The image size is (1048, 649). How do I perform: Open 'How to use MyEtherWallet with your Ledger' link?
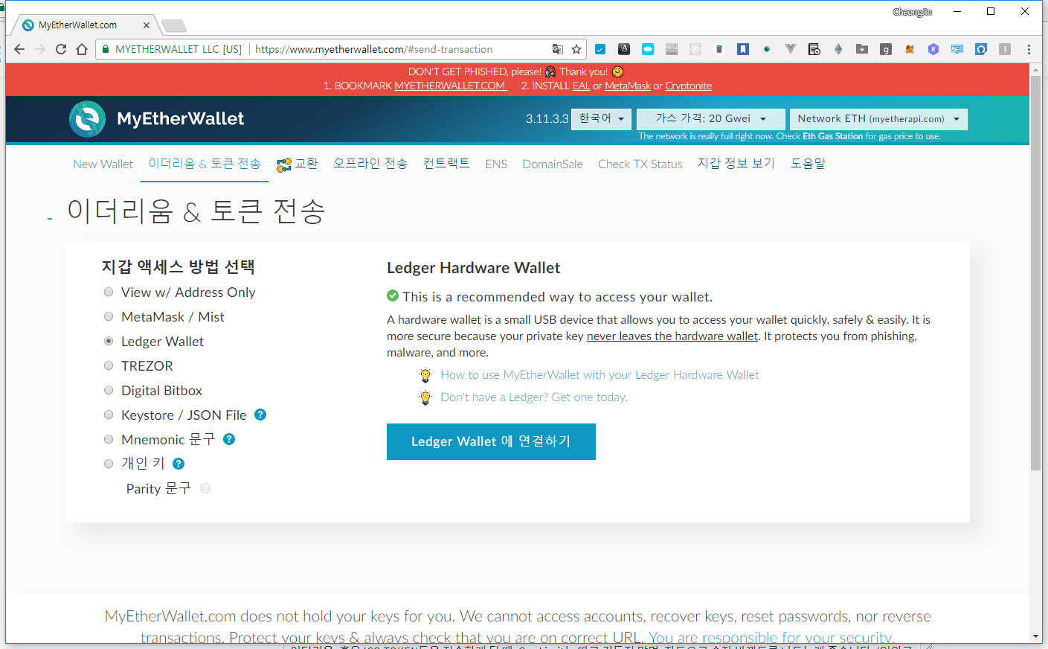599,375
